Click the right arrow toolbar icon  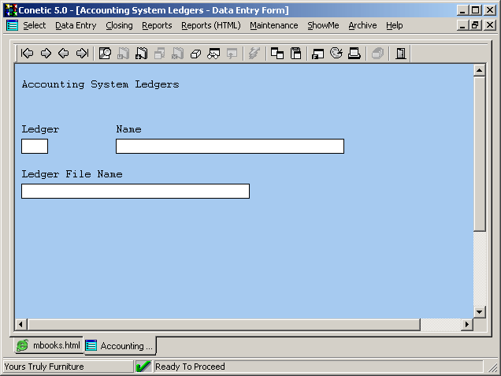pos(46,54)
